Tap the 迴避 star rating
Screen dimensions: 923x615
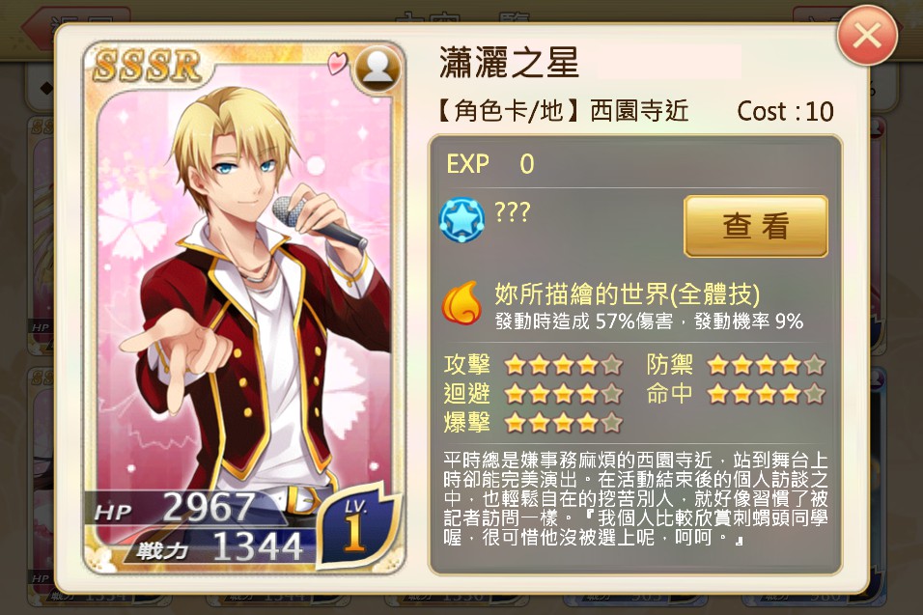(x=563, y=394)
